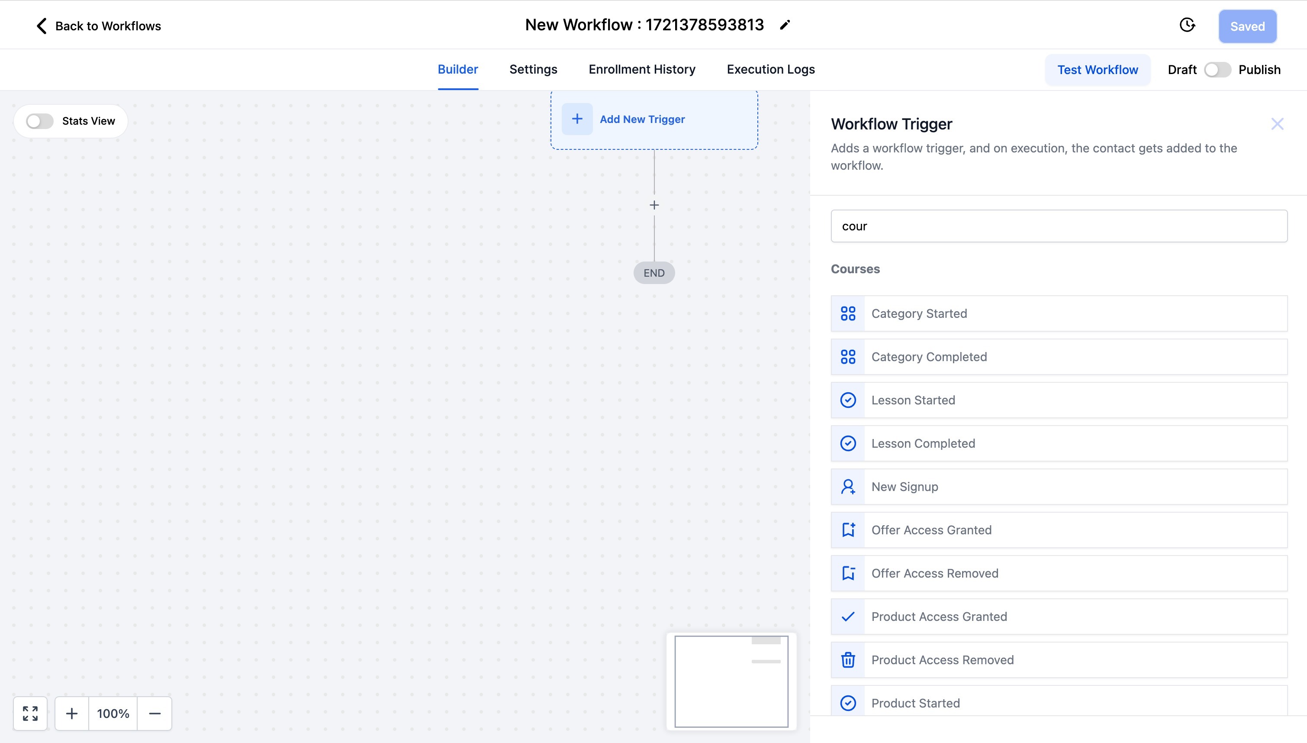Switch to the Settings tab

(x=533, y=69)
